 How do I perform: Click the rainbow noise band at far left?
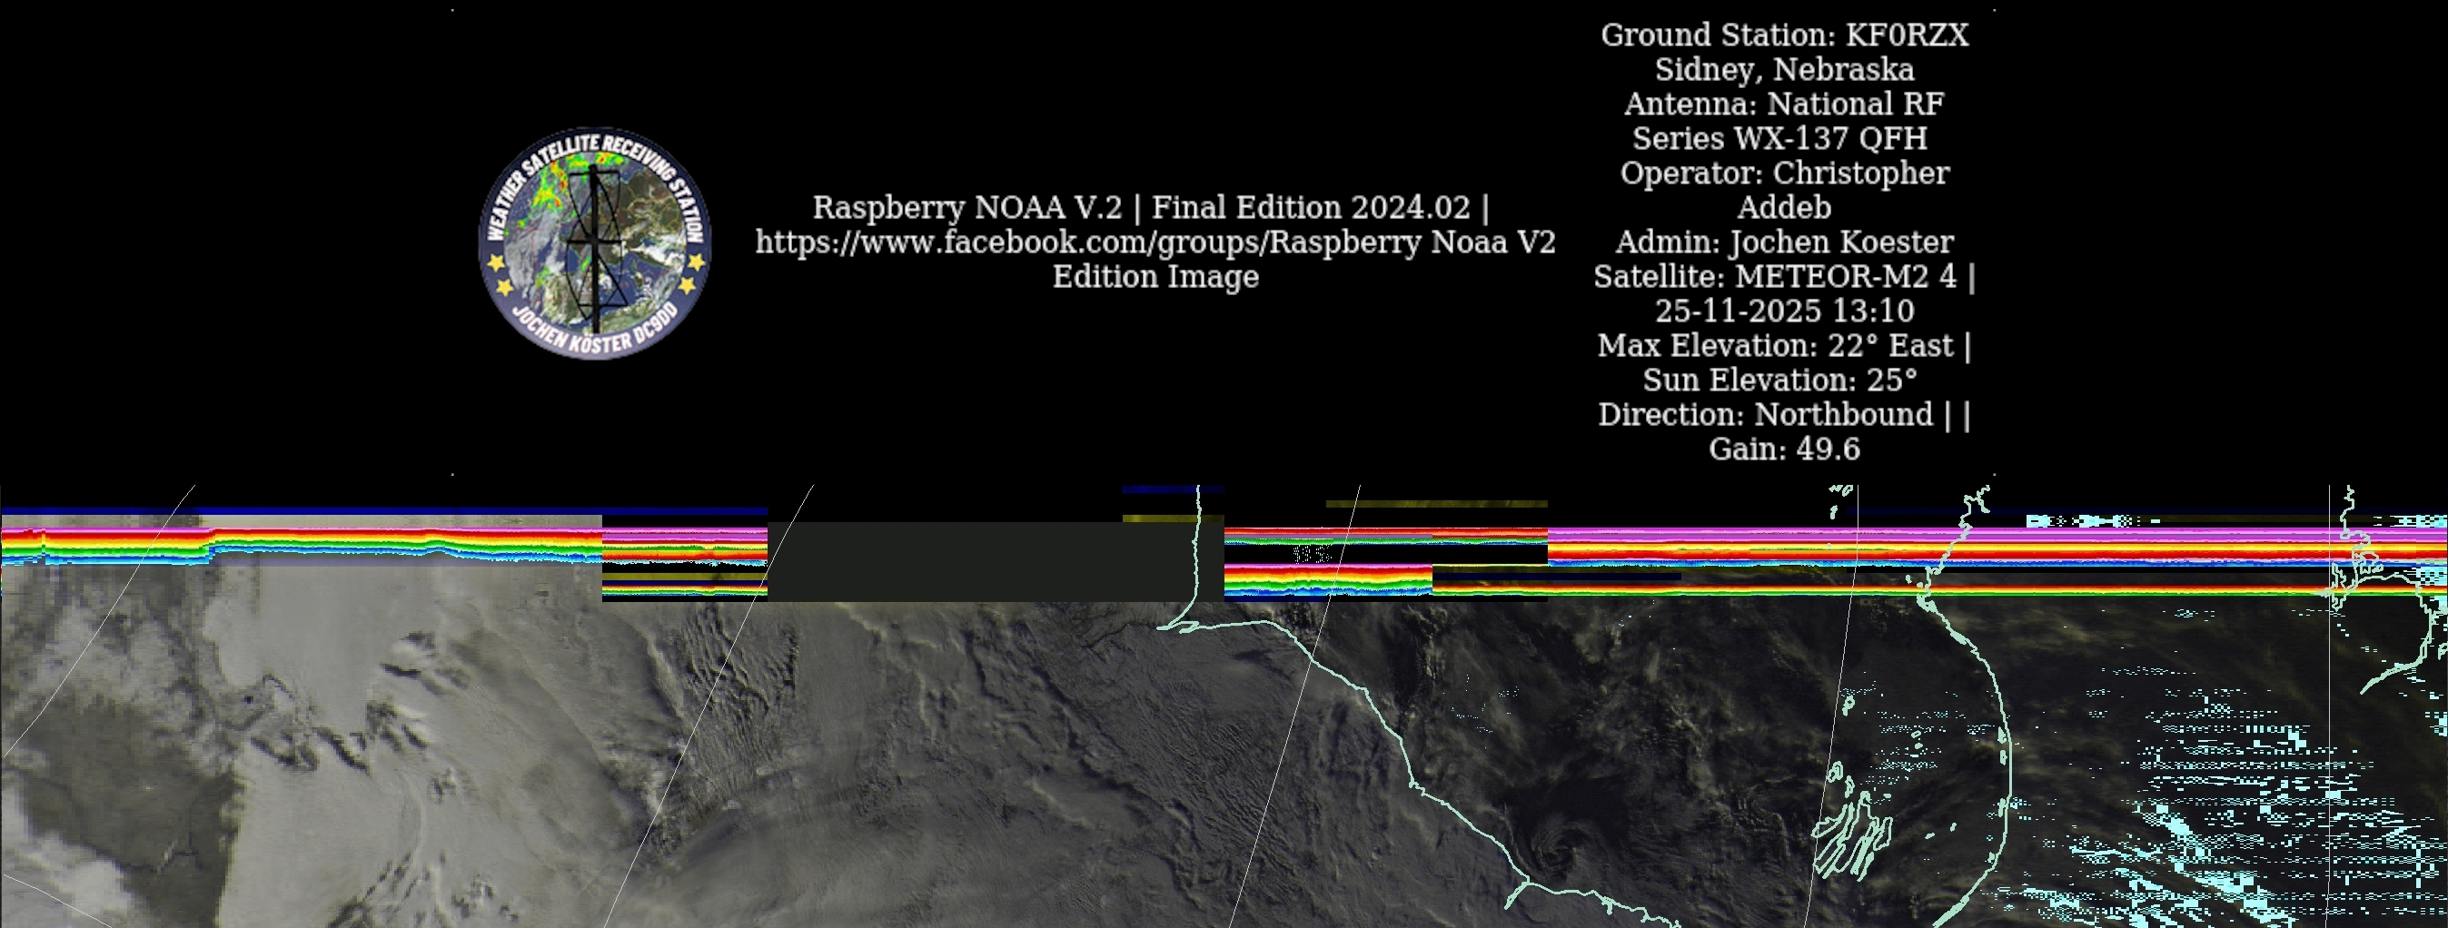tap(104, 546)
